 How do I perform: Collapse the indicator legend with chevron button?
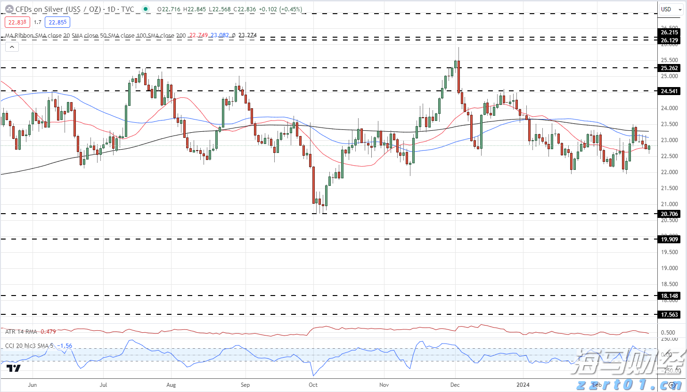coord(12,47)
